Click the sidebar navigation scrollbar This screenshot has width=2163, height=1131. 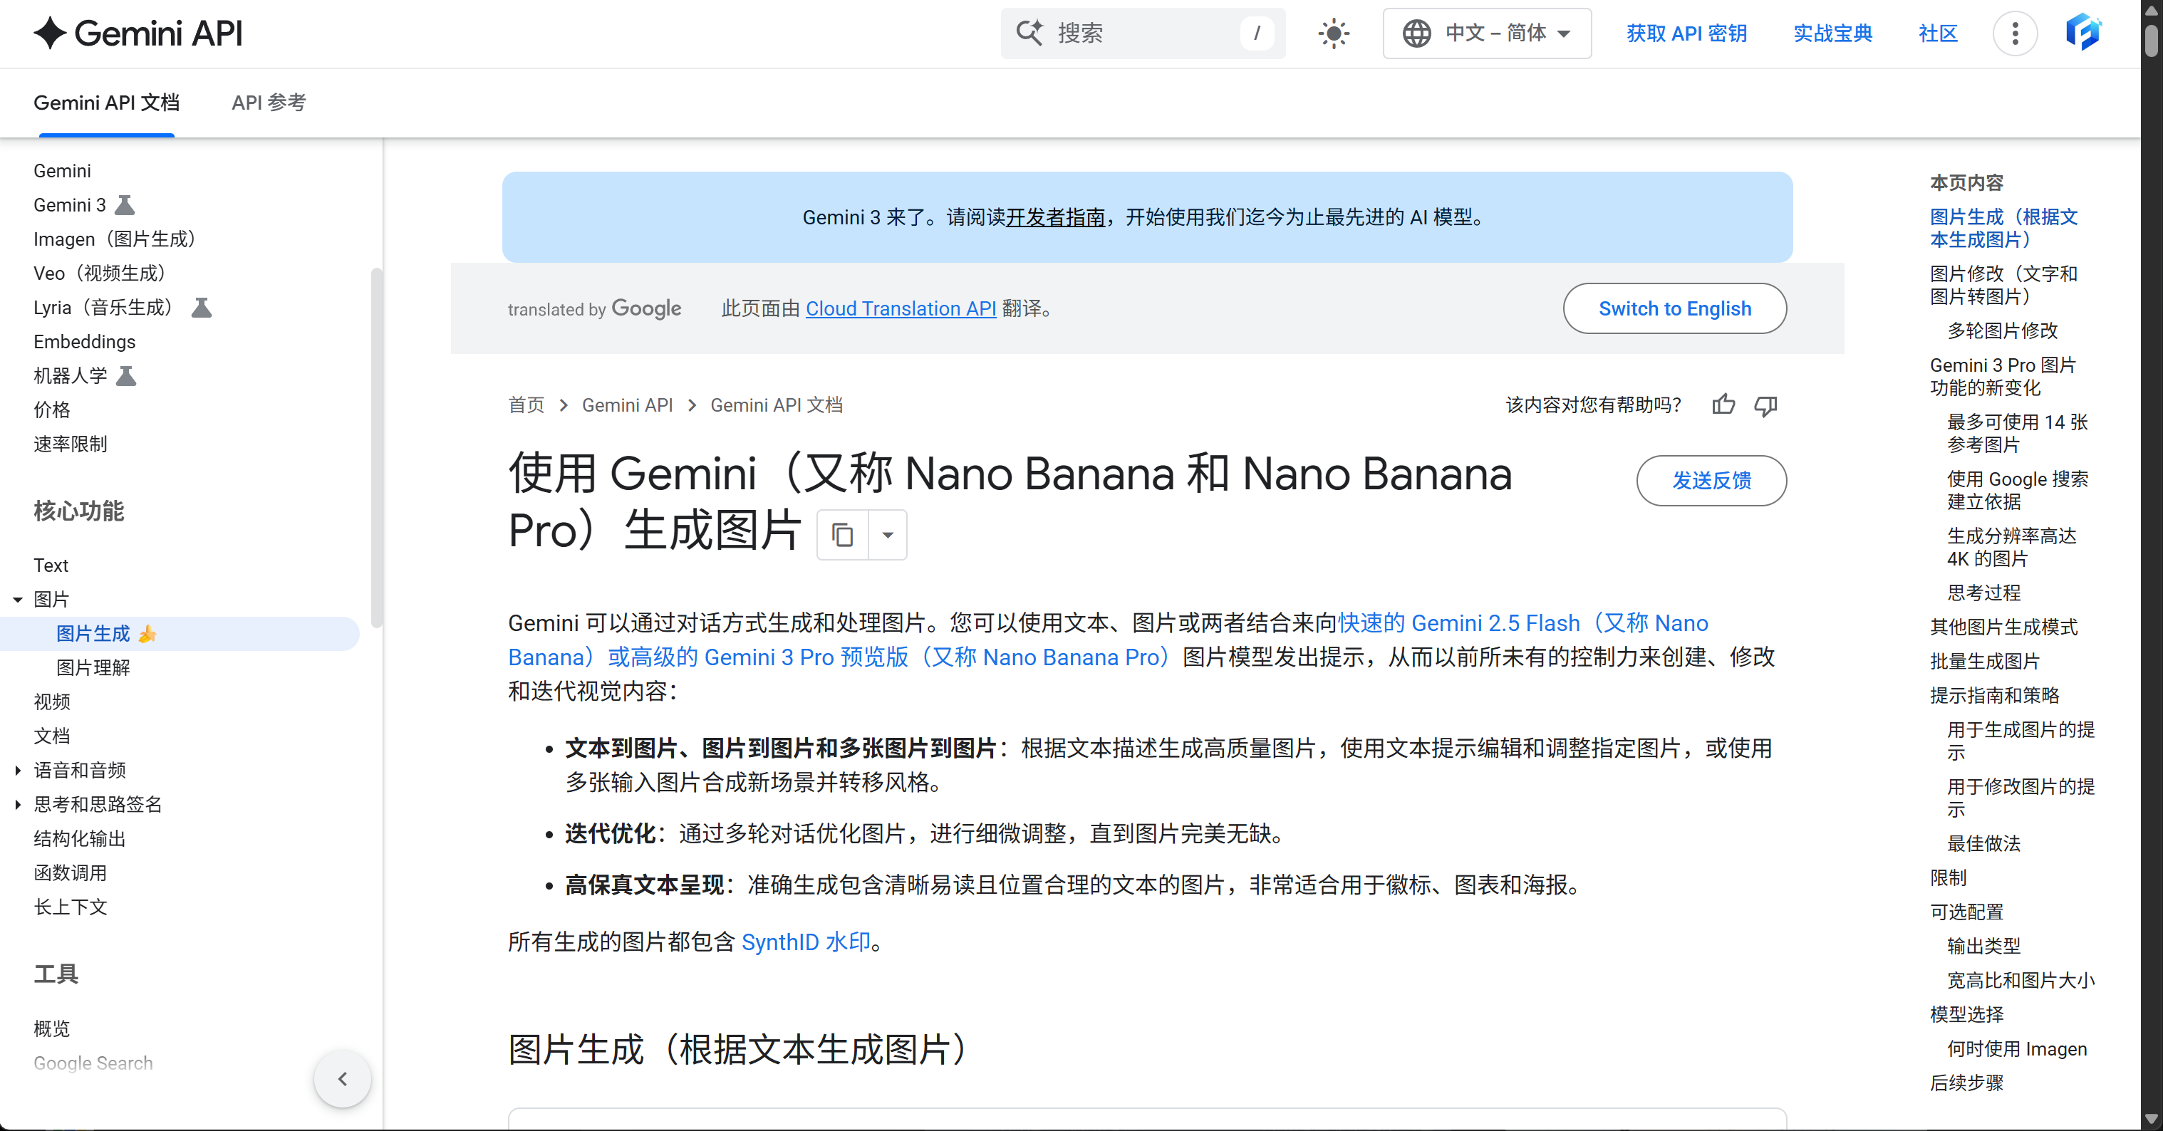click(376, 447)
